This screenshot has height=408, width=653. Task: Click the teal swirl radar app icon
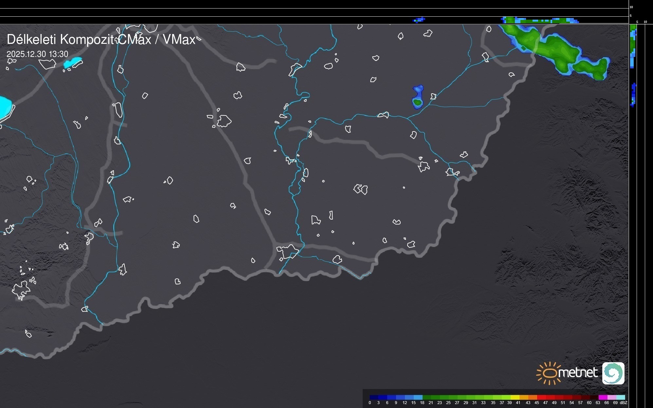click(613, 373)
